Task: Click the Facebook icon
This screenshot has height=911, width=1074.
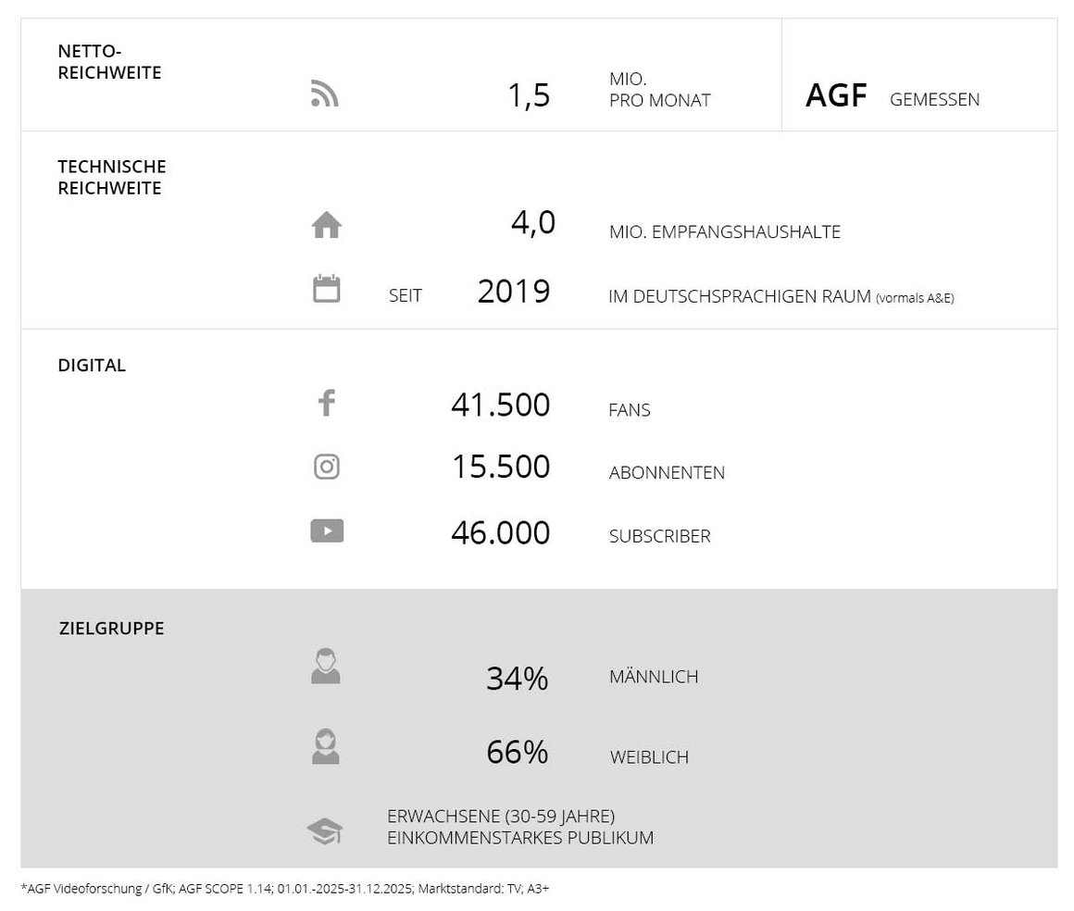Action: pos(326,403)
